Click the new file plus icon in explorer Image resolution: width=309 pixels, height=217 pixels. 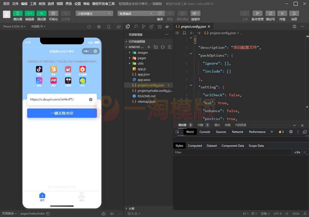(x=149, y=47)
